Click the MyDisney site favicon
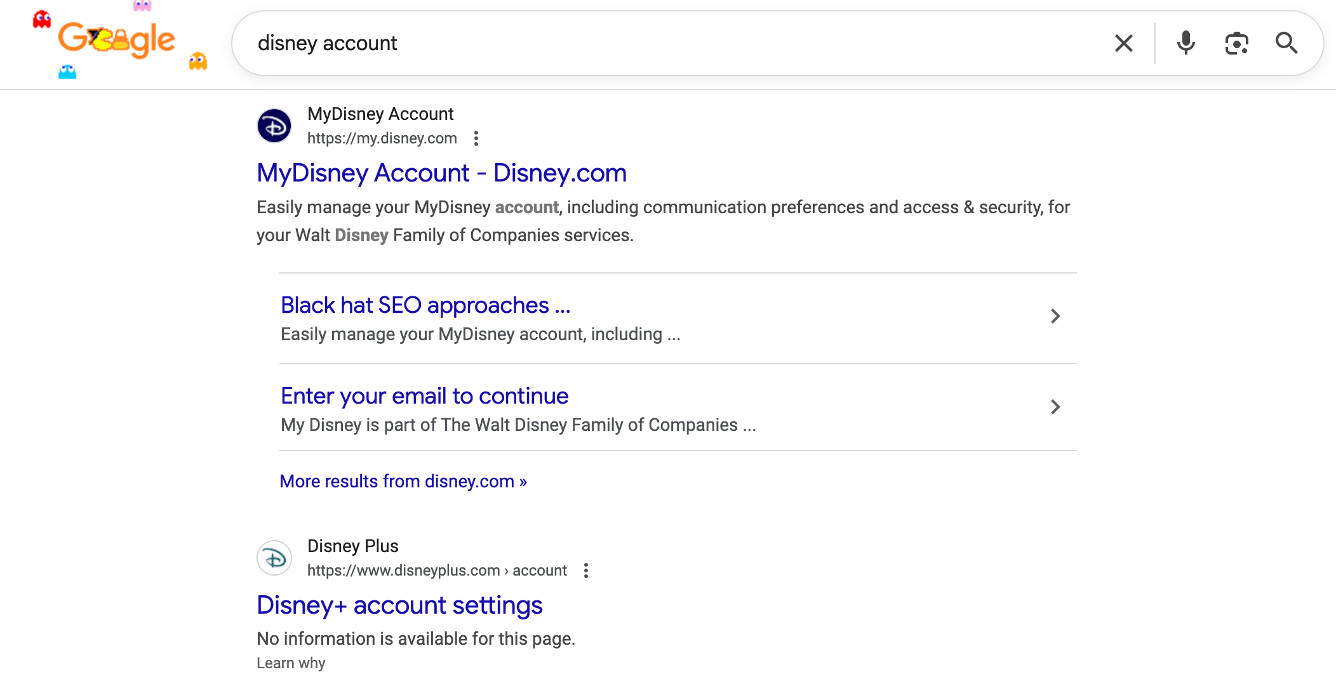Screen dimensions: 1336x693 274,126
